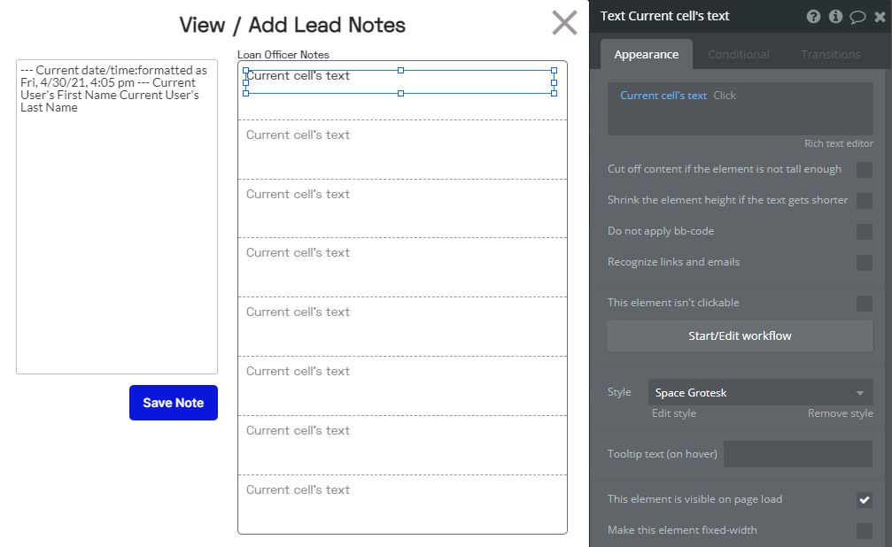Viewport: 892px width, 547px height.
Task: Check This element isn't clickable
Action: coord(865,303)
